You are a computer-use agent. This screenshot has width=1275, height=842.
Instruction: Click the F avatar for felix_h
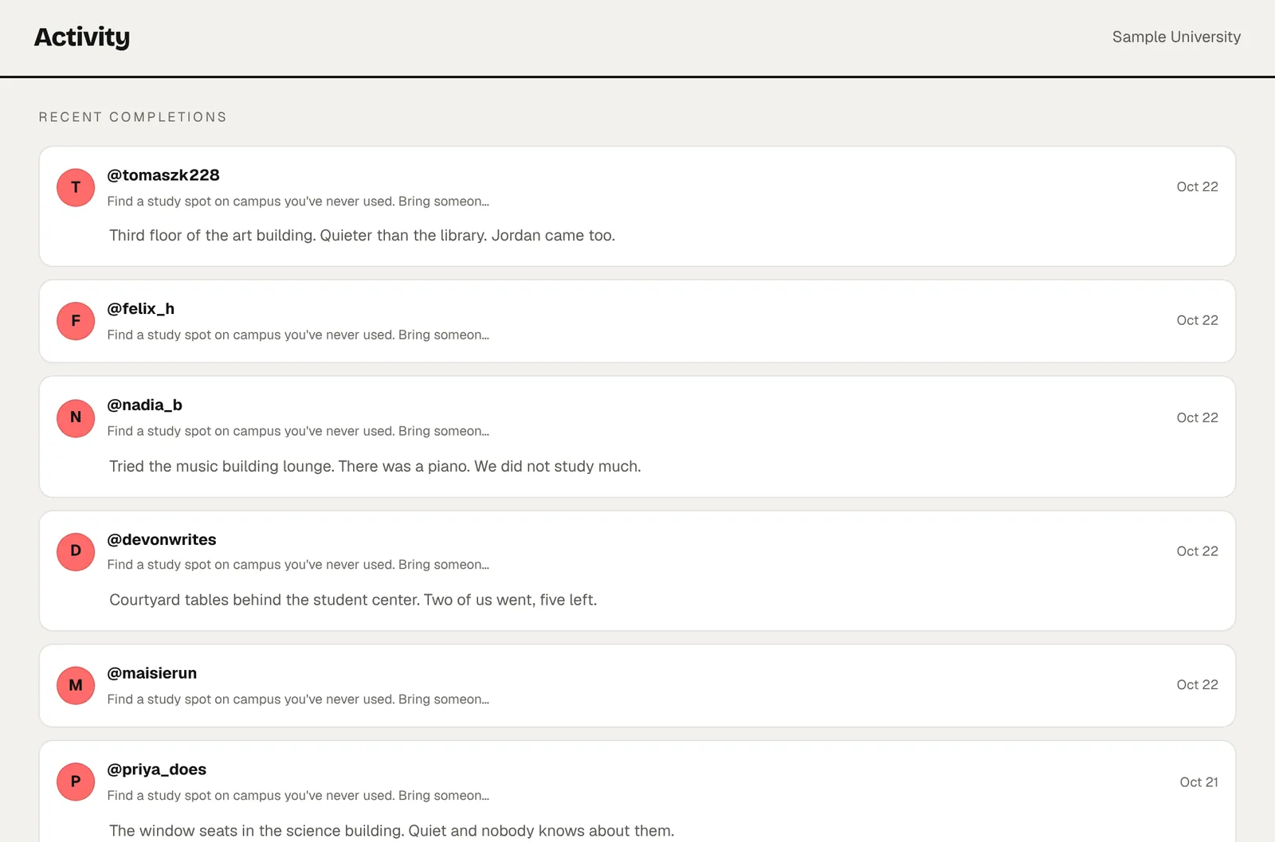76,321
